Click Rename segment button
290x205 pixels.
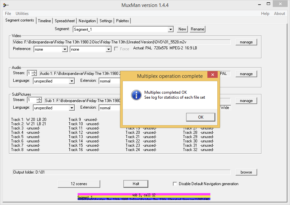coord(197,29)
